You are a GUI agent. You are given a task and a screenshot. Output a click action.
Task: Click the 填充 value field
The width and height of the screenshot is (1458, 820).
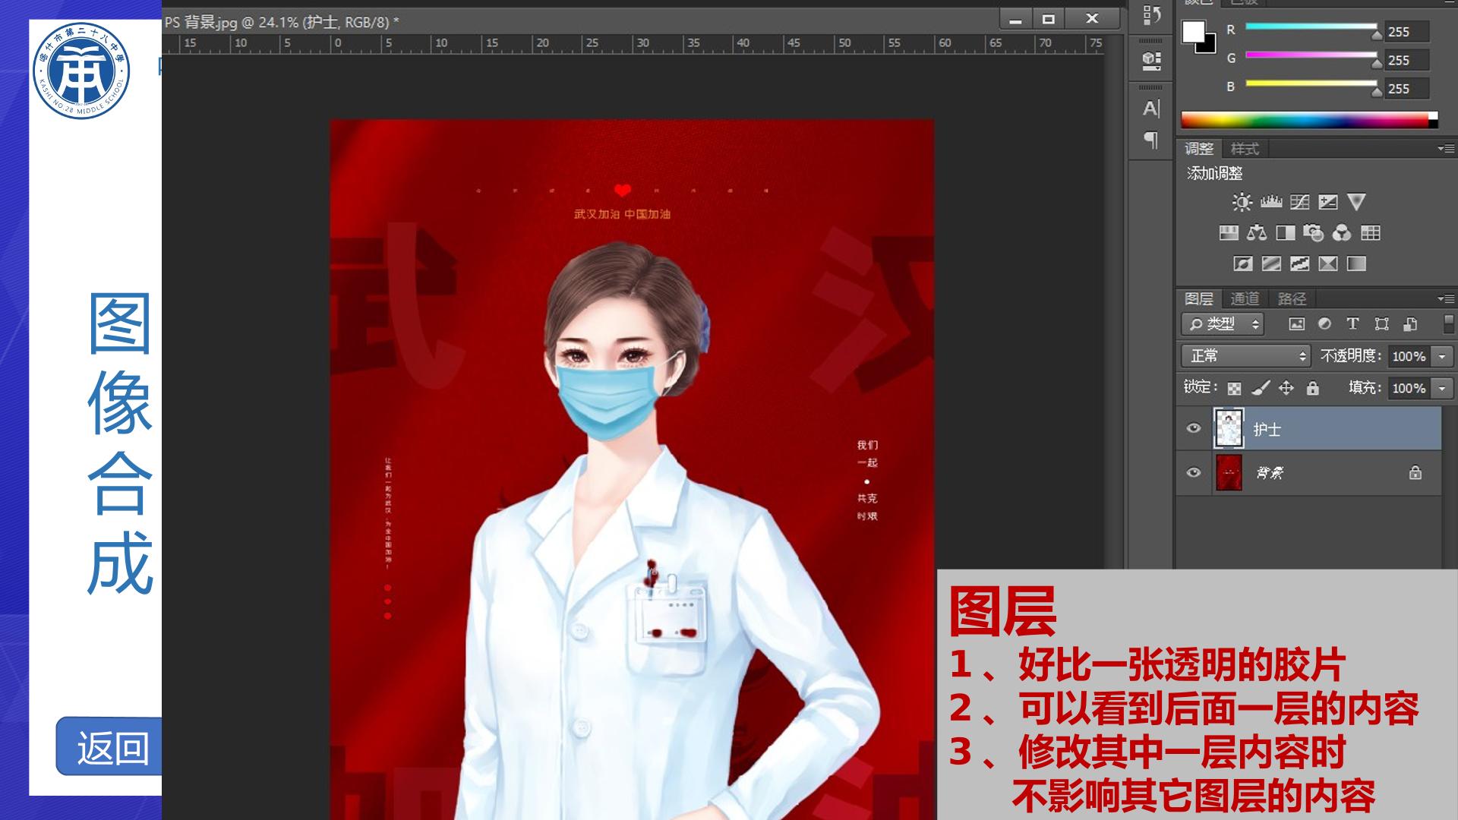click(x=1409, y=388)
